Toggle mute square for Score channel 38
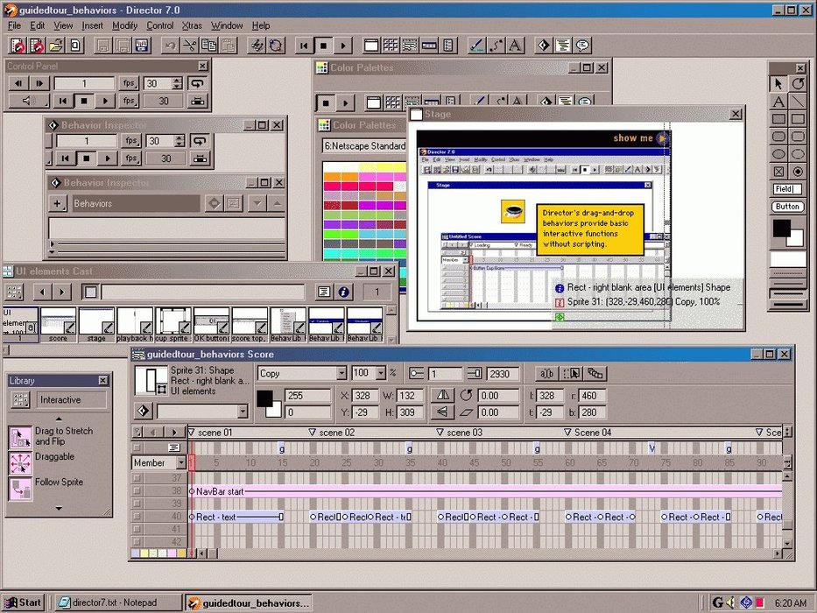Screen dimensions: 817x613 point(137,491)
